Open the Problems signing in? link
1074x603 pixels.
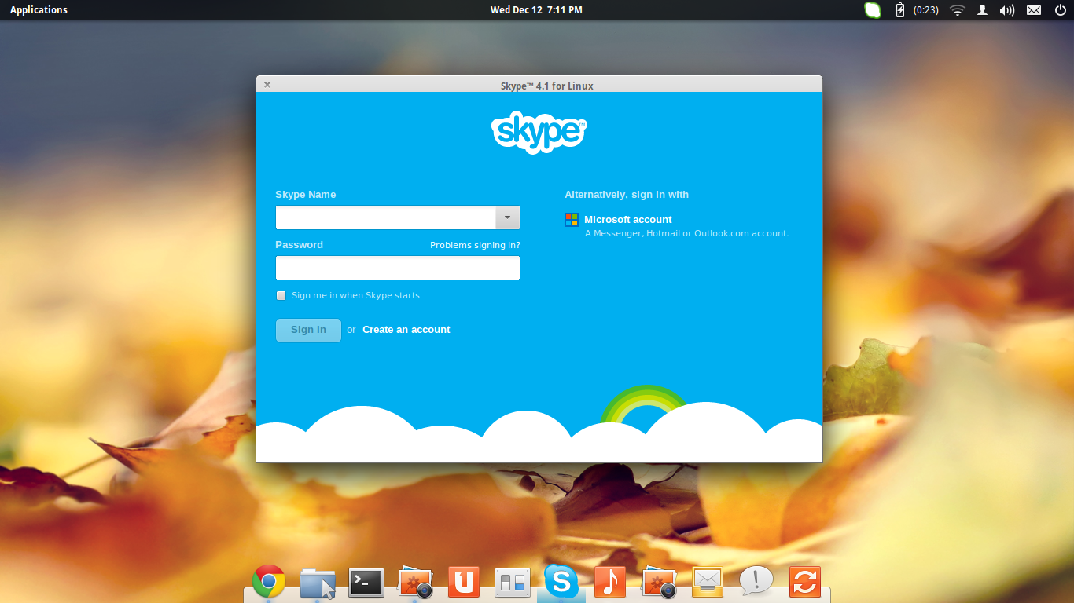pyautogui.click(x=475, y=245)
